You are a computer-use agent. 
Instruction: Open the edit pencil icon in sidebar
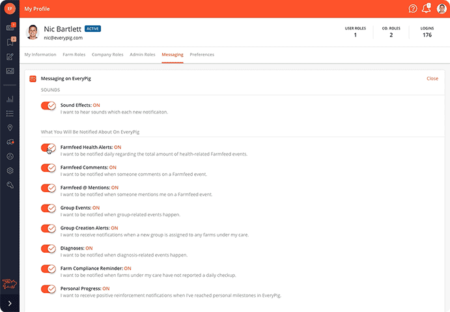click(x=10, y=57)
